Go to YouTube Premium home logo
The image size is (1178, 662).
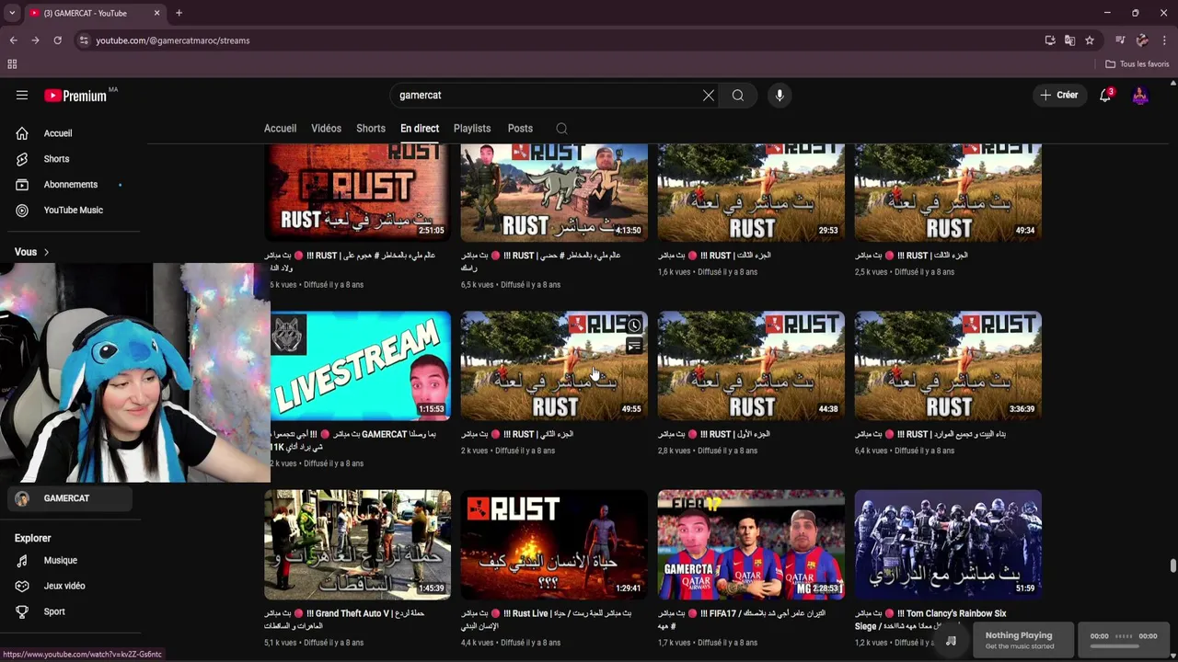click(x=75, y=96)
